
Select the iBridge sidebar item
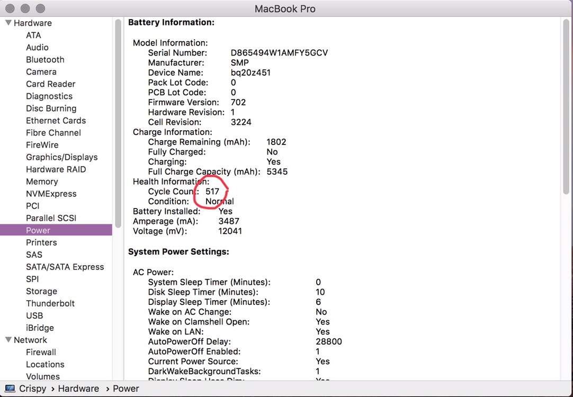[40, 328]
